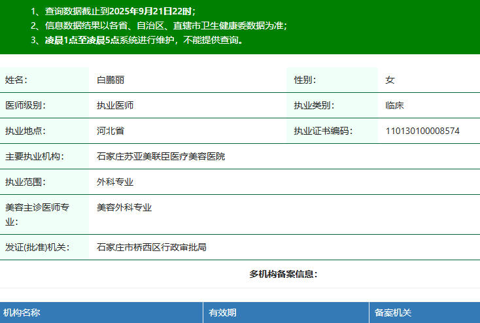The image size is (480, 323).
Task: Click the 多机构备案信息 section heading
Action: (283, 274)
